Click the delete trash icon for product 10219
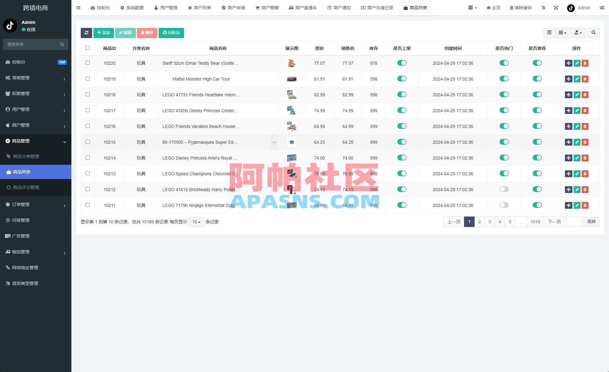 click(585, 79)
